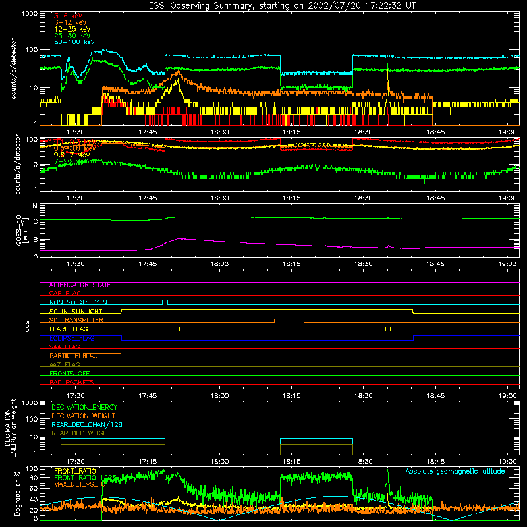
Task: Pick the 50-100 keV legend label
Action: pyautogui.click(x=74, y=42)
